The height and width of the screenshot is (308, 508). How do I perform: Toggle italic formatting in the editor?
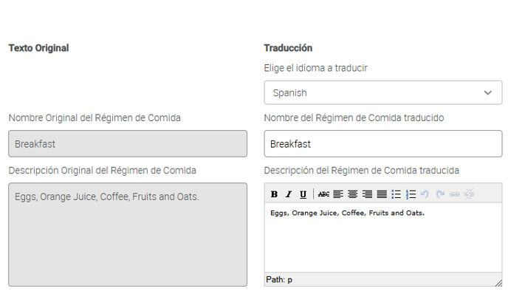click(289, 194)
